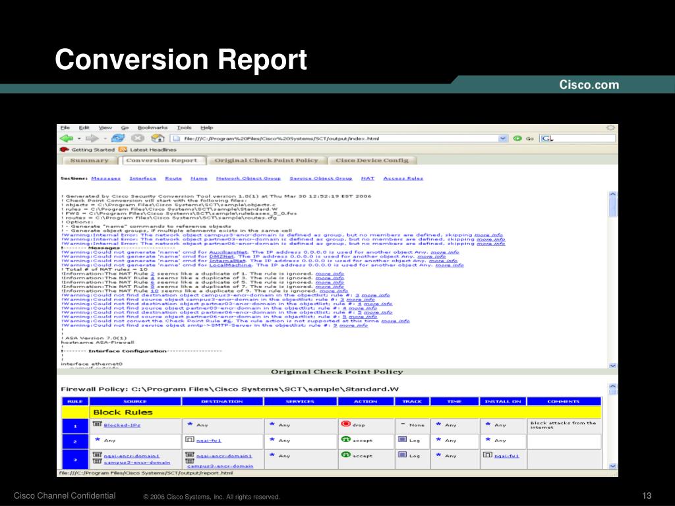Jump to the Interface section link

(143, 178)
